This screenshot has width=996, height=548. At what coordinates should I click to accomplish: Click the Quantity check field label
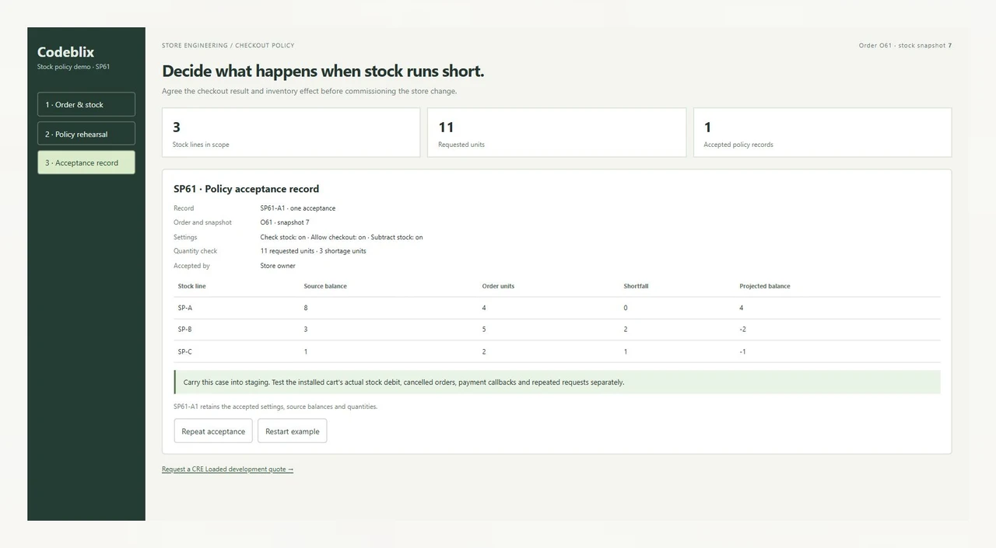coord(195,251)
